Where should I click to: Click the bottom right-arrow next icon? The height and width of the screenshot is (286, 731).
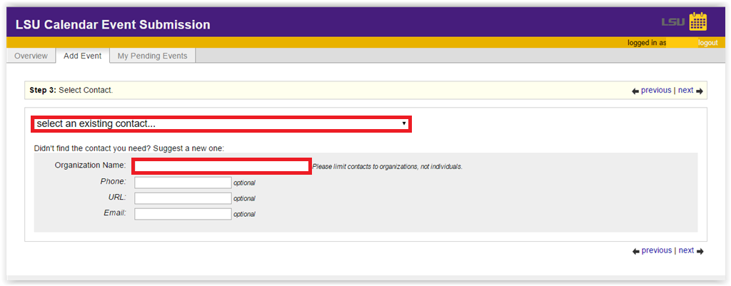[x=700, y=252]
